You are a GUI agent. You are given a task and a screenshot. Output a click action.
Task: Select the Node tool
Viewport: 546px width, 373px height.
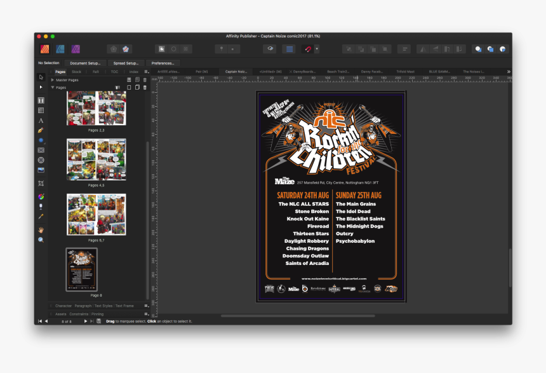coord(41,87)
